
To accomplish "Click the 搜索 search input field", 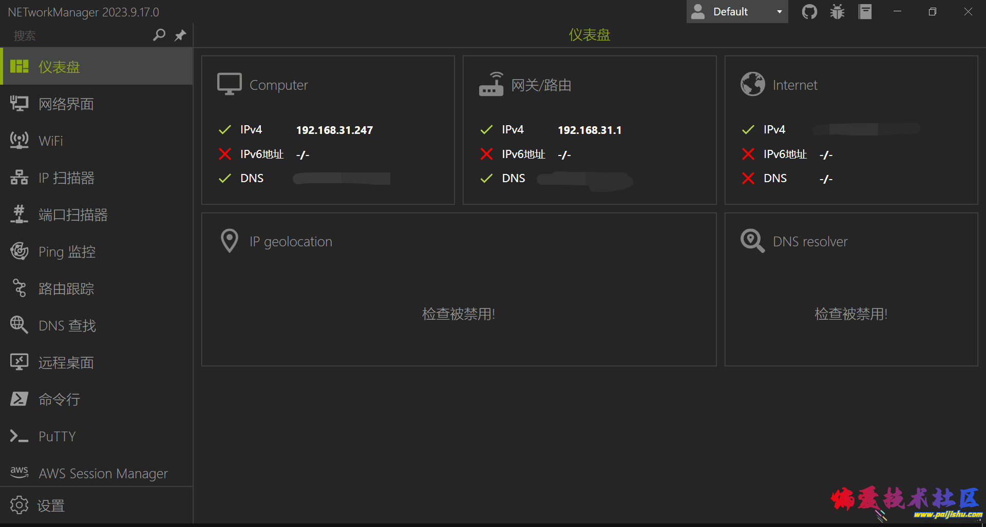I will (77, 35).
